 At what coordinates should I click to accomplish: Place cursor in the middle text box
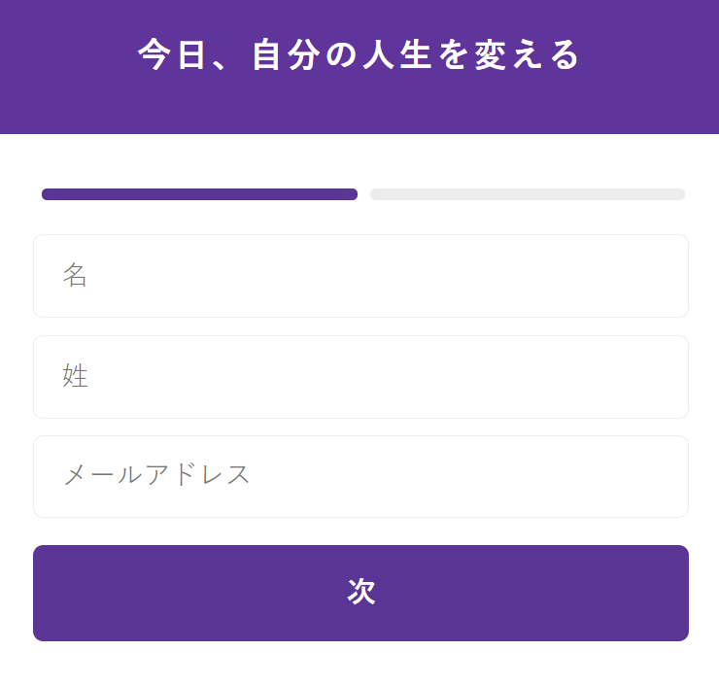[360, 377]
